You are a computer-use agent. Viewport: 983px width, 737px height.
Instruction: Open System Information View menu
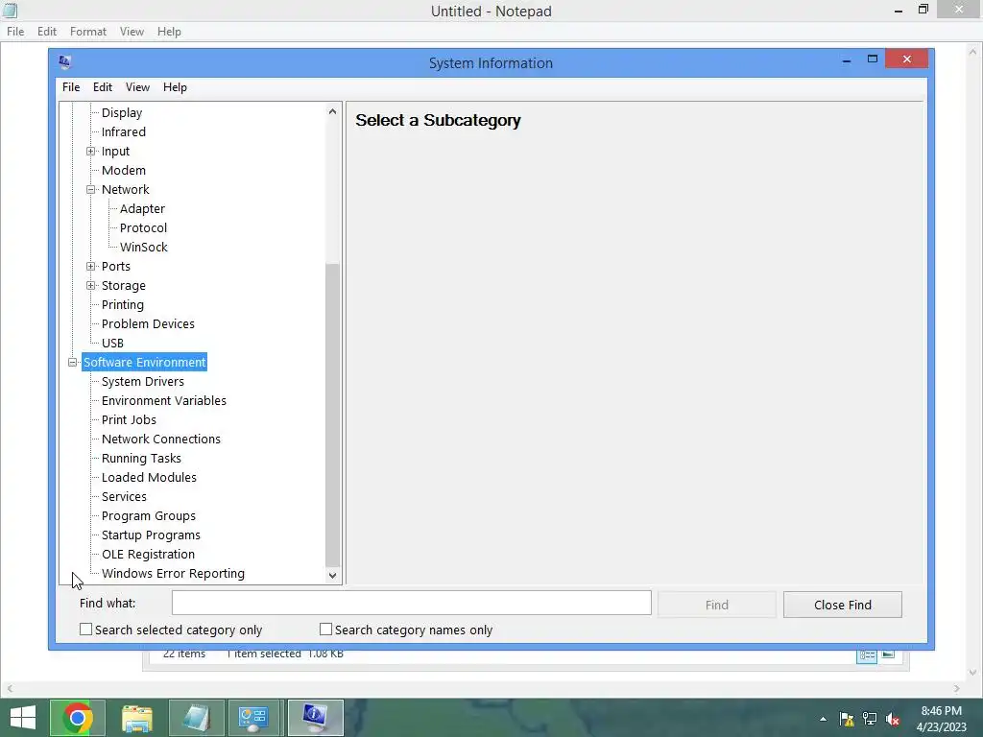(x=137, y=87)
